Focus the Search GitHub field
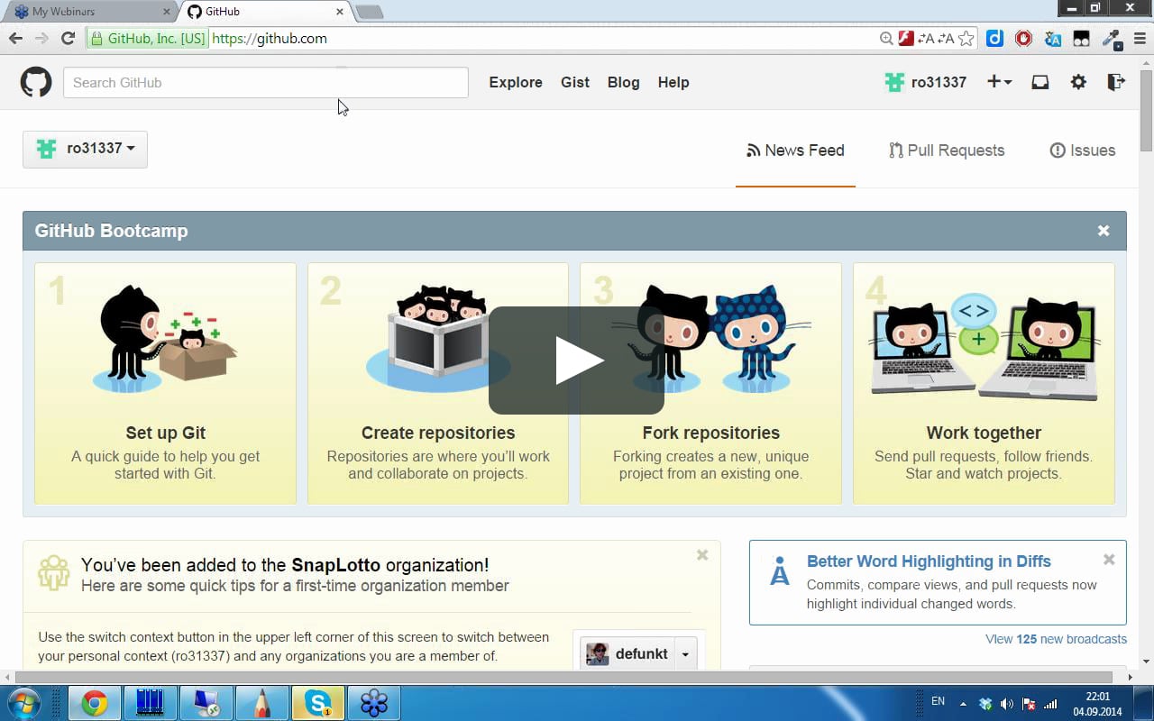1154x721 pixels. tap(266, 82)
